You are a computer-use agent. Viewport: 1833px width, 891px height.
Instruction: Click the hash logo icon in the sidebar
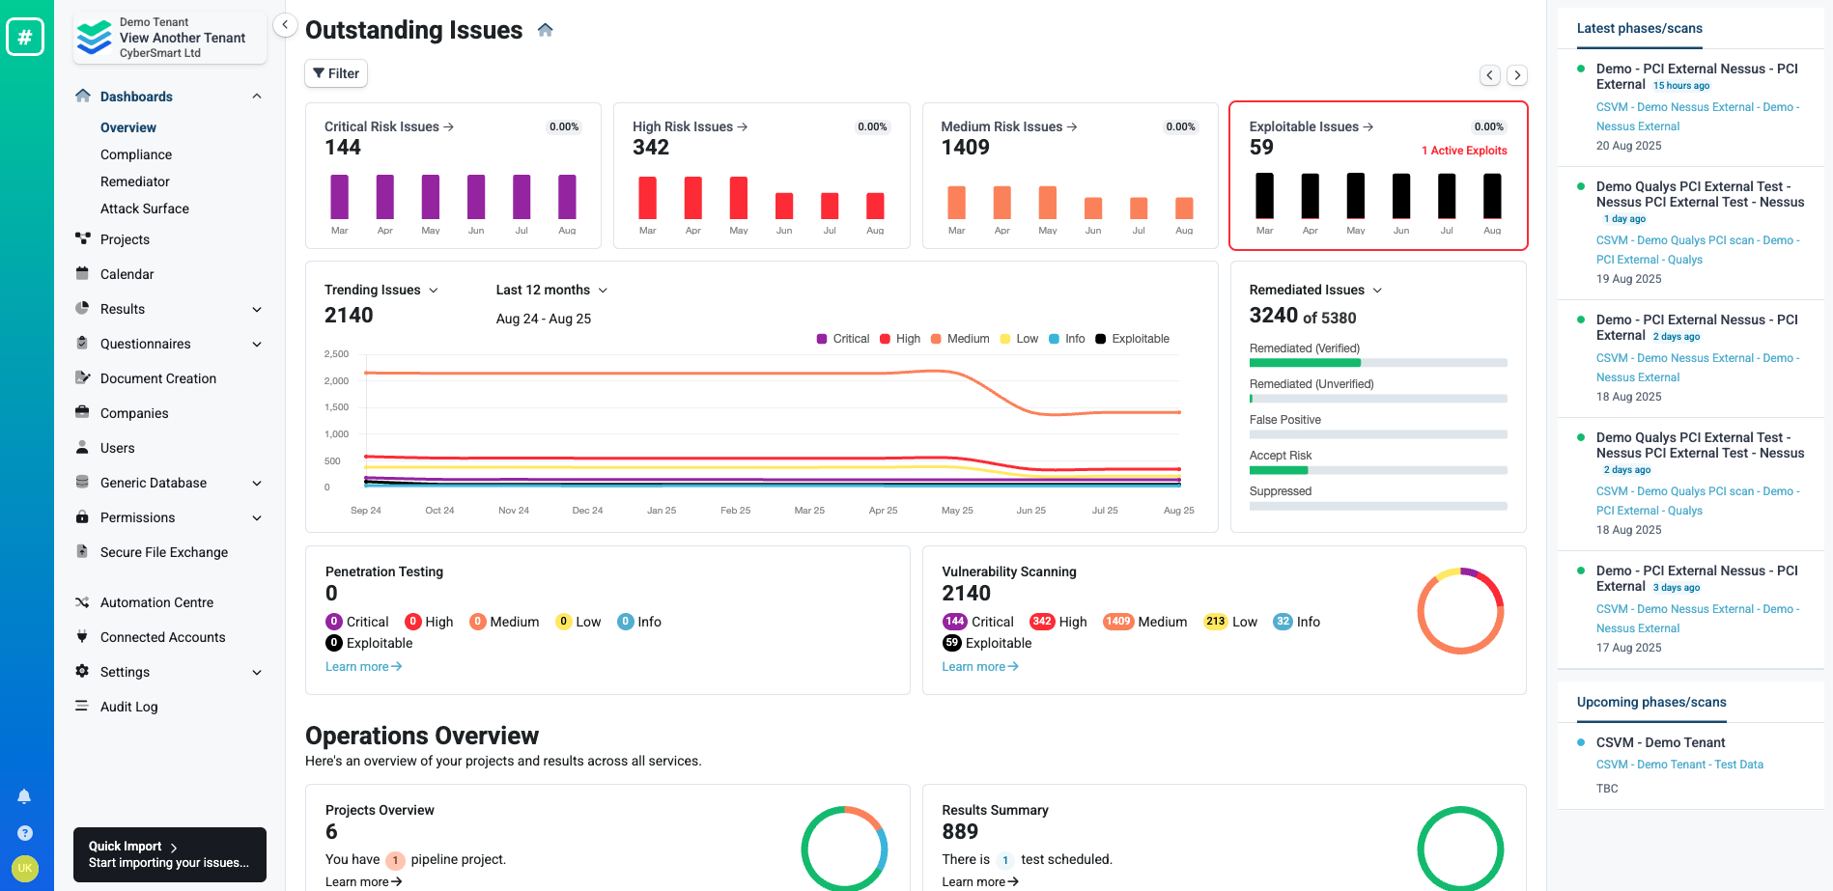(x=25, y=38)
